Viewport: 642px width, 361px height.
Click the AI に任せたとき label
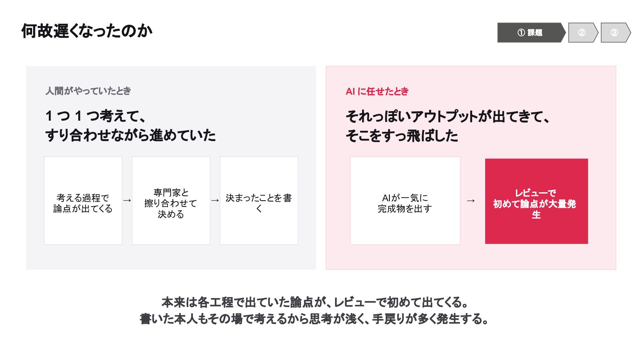(x=377, y=91)
